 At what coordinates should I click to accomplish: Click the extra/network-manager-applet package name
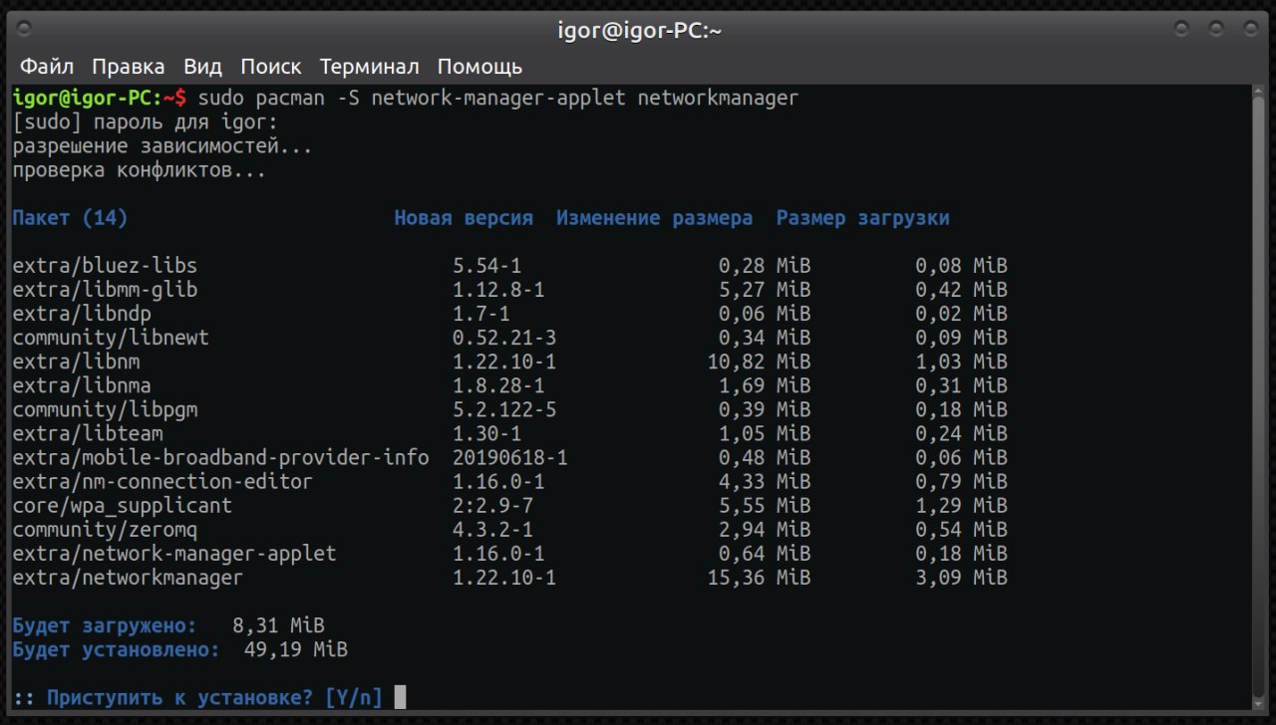coord(174,553)
